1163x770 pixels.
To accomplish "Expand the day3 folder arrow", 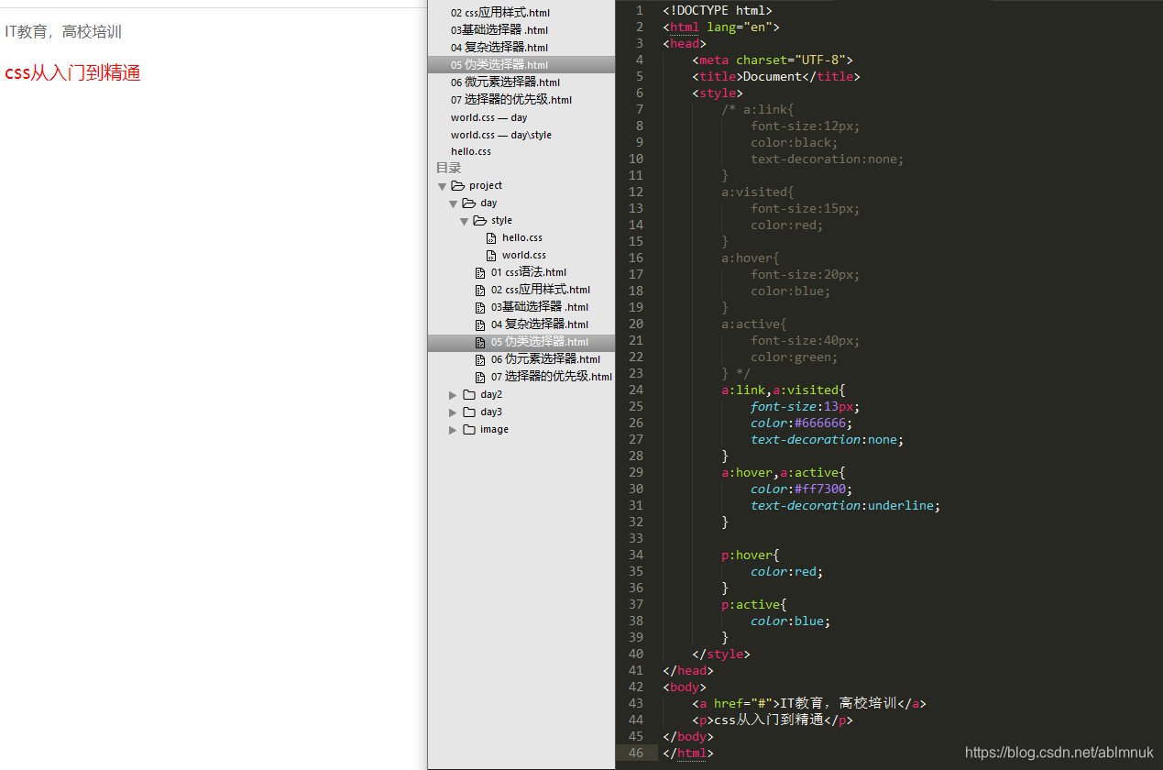I will pos(453,412).
